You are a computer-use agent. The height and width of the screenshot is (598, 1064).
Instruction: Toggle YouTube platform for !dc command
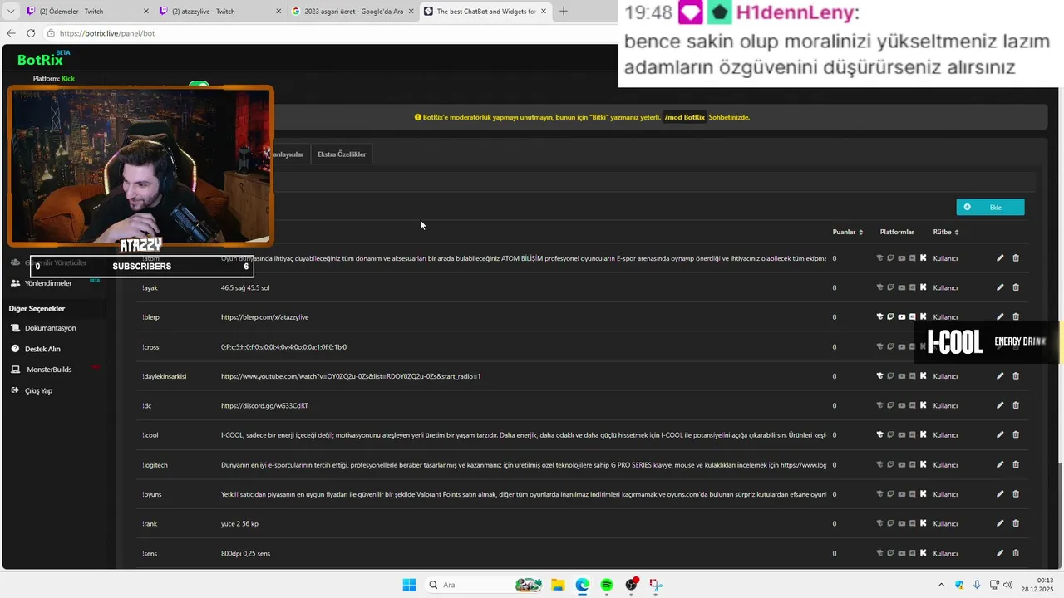[901, 405]
